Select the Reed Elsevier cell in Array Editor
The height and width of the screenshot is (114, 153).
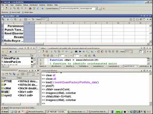pos(14,34)
